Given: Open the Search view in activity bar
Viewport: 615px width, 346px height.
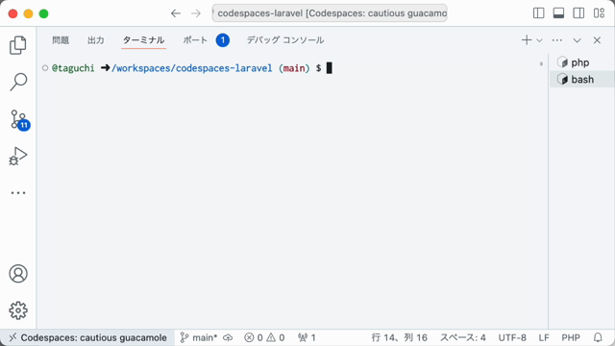Looking at the screenshot, I should click(x=18, y=82).
